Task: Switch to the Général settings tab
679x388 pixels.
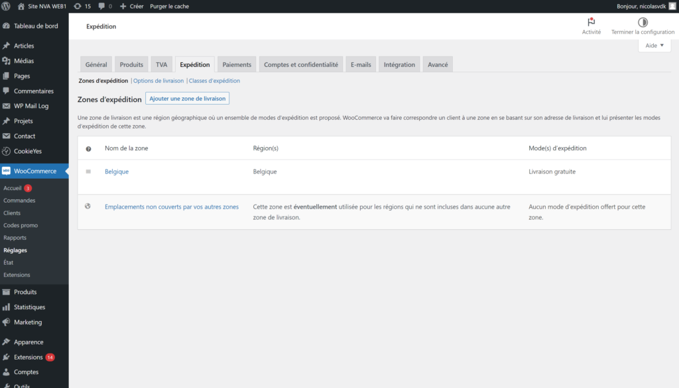Action: click(x=96, y=64)
